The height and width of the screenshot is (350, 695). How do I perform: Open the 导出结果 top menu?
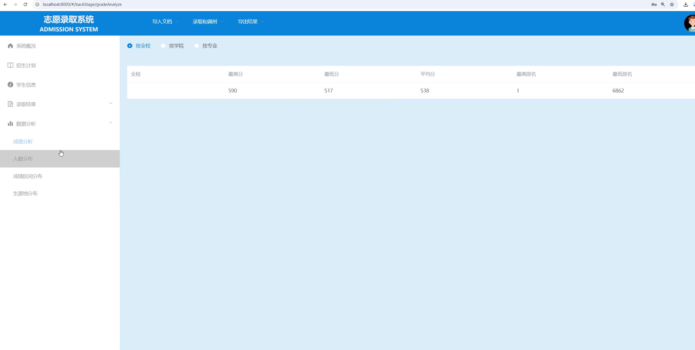click(251, 22)
